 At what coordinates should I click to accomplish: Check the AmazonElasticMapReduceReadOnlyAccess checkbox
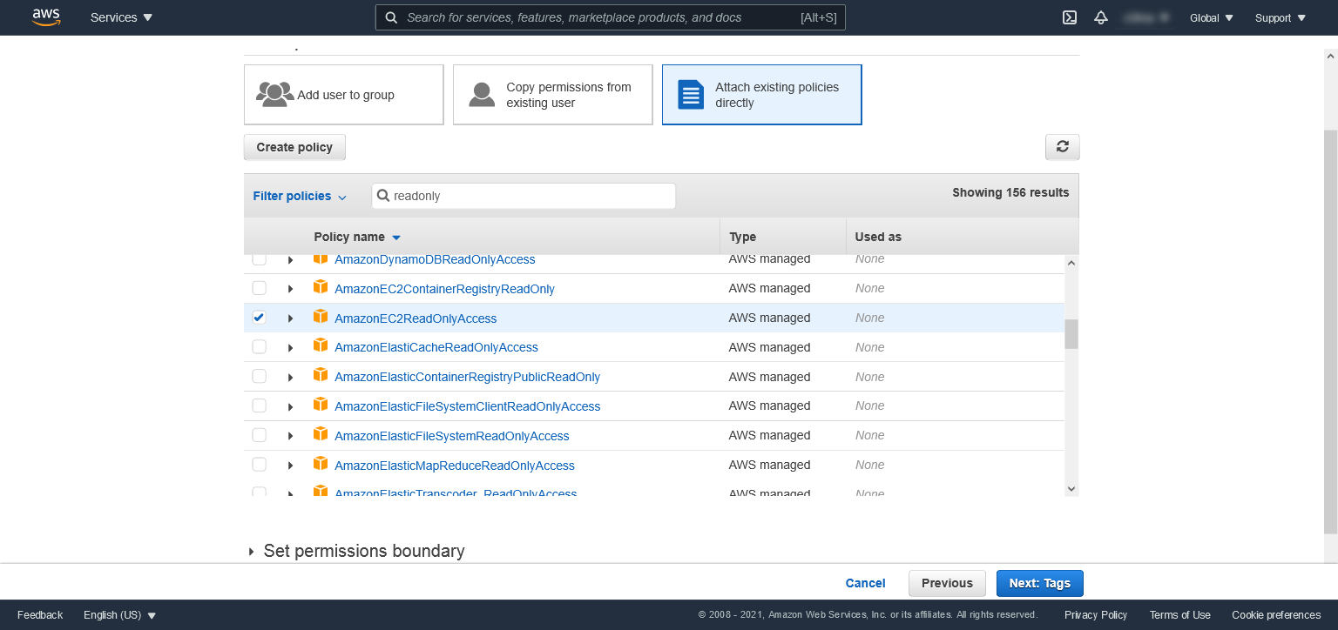(x=259, y=465)
